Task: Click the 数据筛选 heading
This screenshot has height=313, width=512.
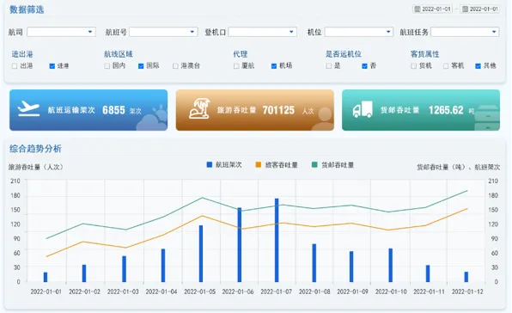Action: [27, 9]
